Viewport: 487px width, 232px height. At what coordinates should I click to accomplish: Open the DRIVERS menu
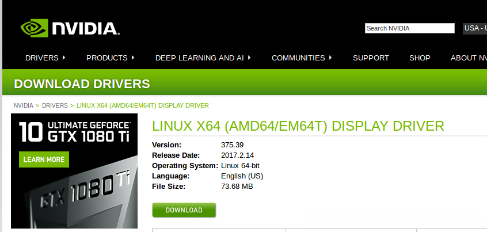point(42,58)
